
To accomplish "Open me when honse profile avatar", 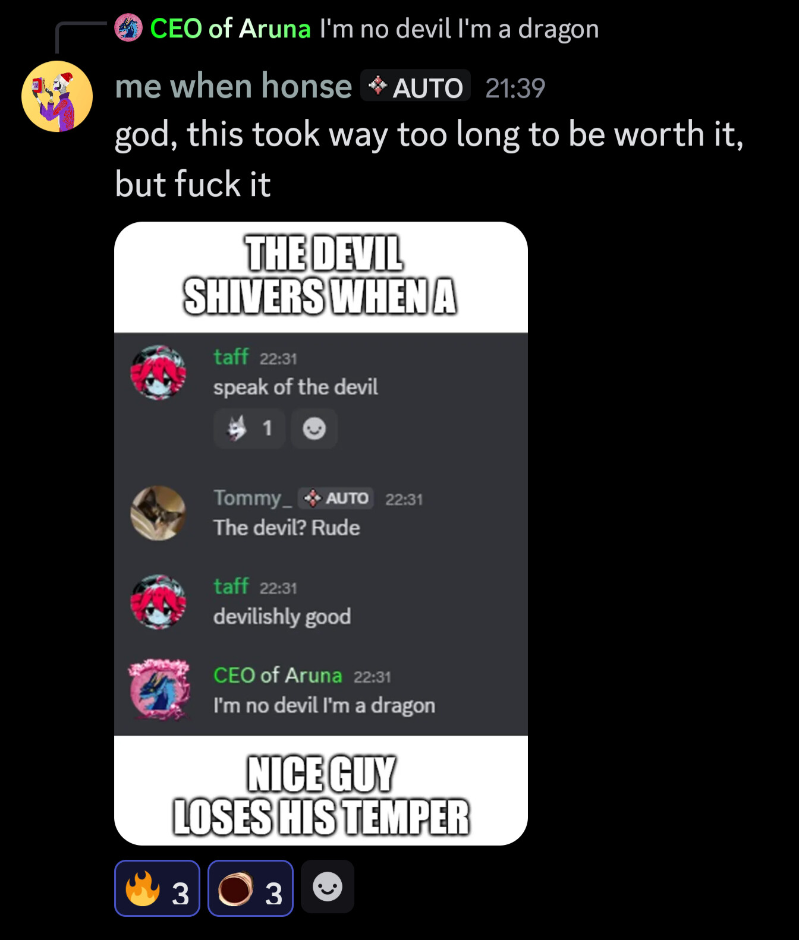I will point(57,96).
